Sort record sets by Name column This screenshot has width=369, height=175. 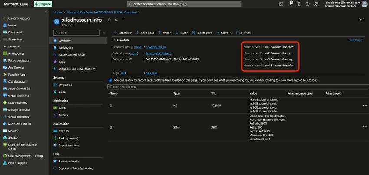click(x=113, y=93)
